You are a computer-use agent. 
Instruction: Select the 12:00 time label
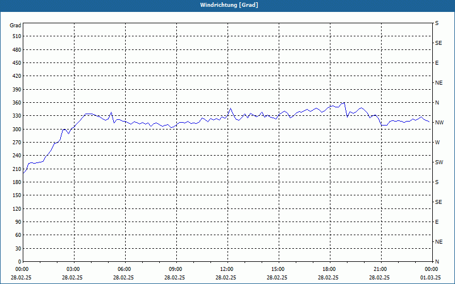point(227,269)
